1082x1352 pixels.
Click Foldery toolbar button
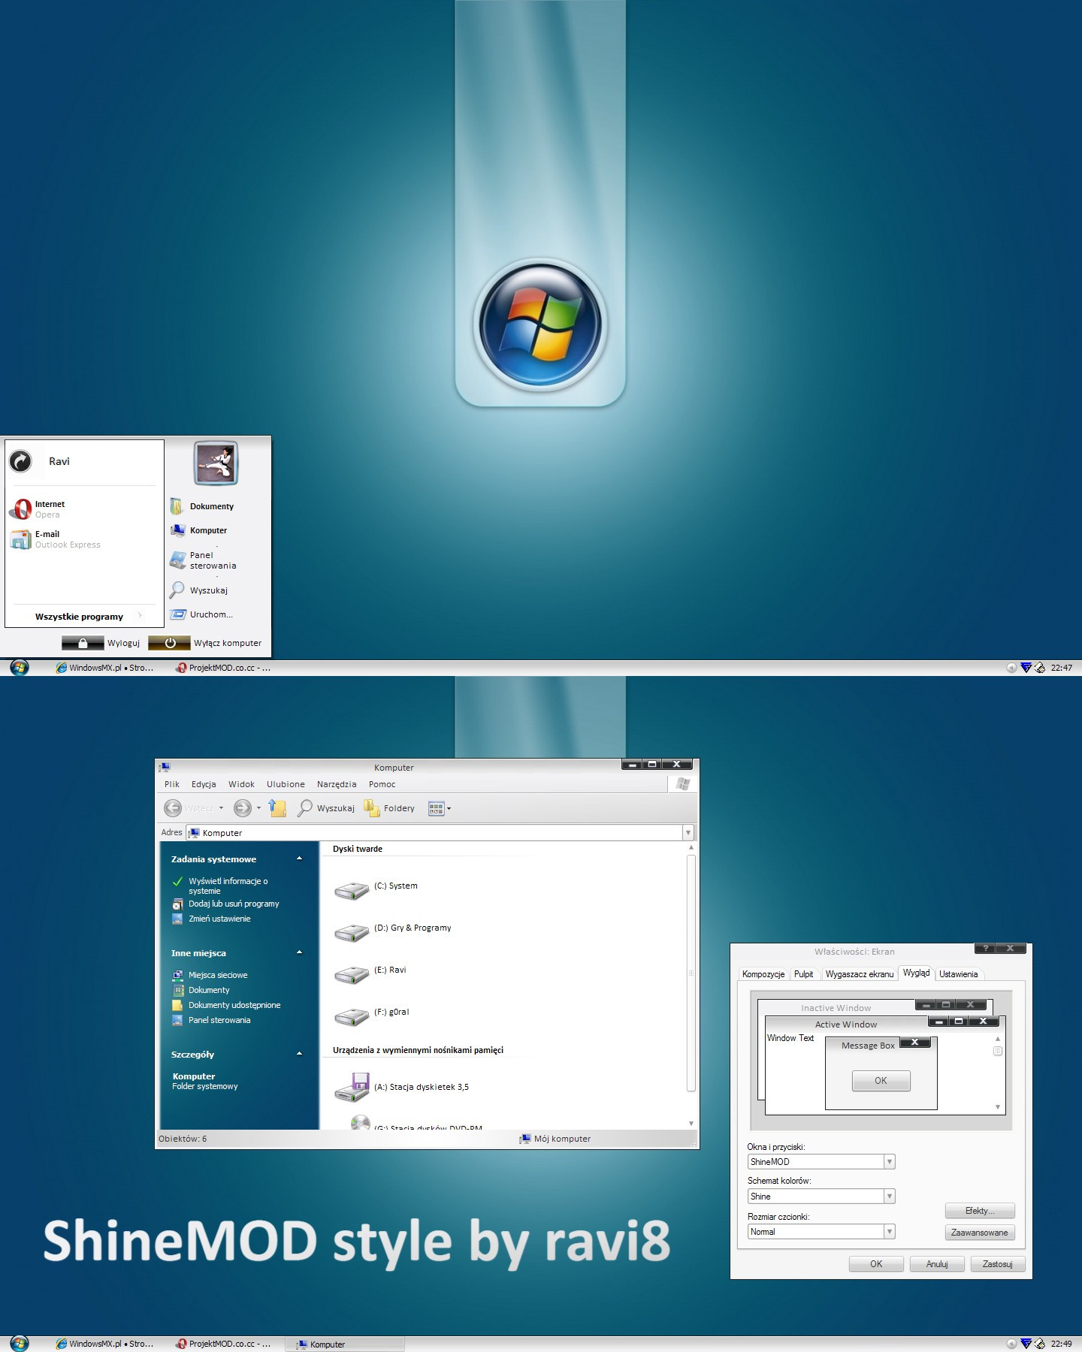pos(389,808)
